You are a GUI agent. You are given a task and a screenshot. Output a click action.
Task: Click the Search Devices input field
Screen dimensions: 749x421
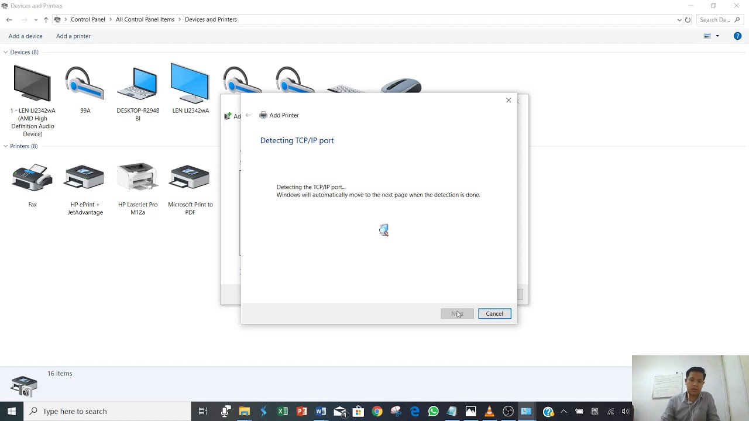pyautogui.click(x=720, y=19)
